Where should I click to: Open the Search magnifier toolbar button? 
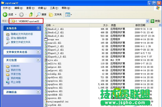[41, 15]
